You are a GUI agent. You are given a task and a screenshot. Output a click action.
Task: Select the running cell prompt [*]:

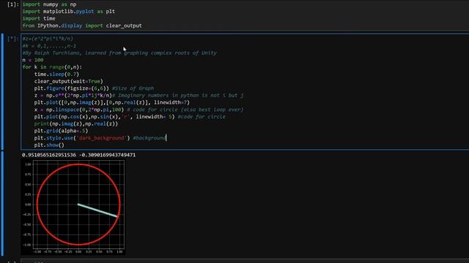click(13, 39)
